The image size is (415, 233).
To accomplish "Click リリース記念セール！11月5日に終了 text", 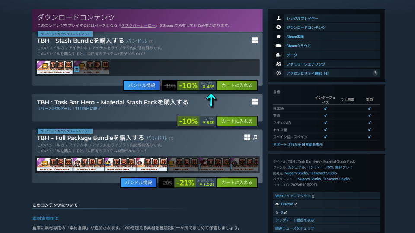I will pyautogui.click(x=69, y=109).
